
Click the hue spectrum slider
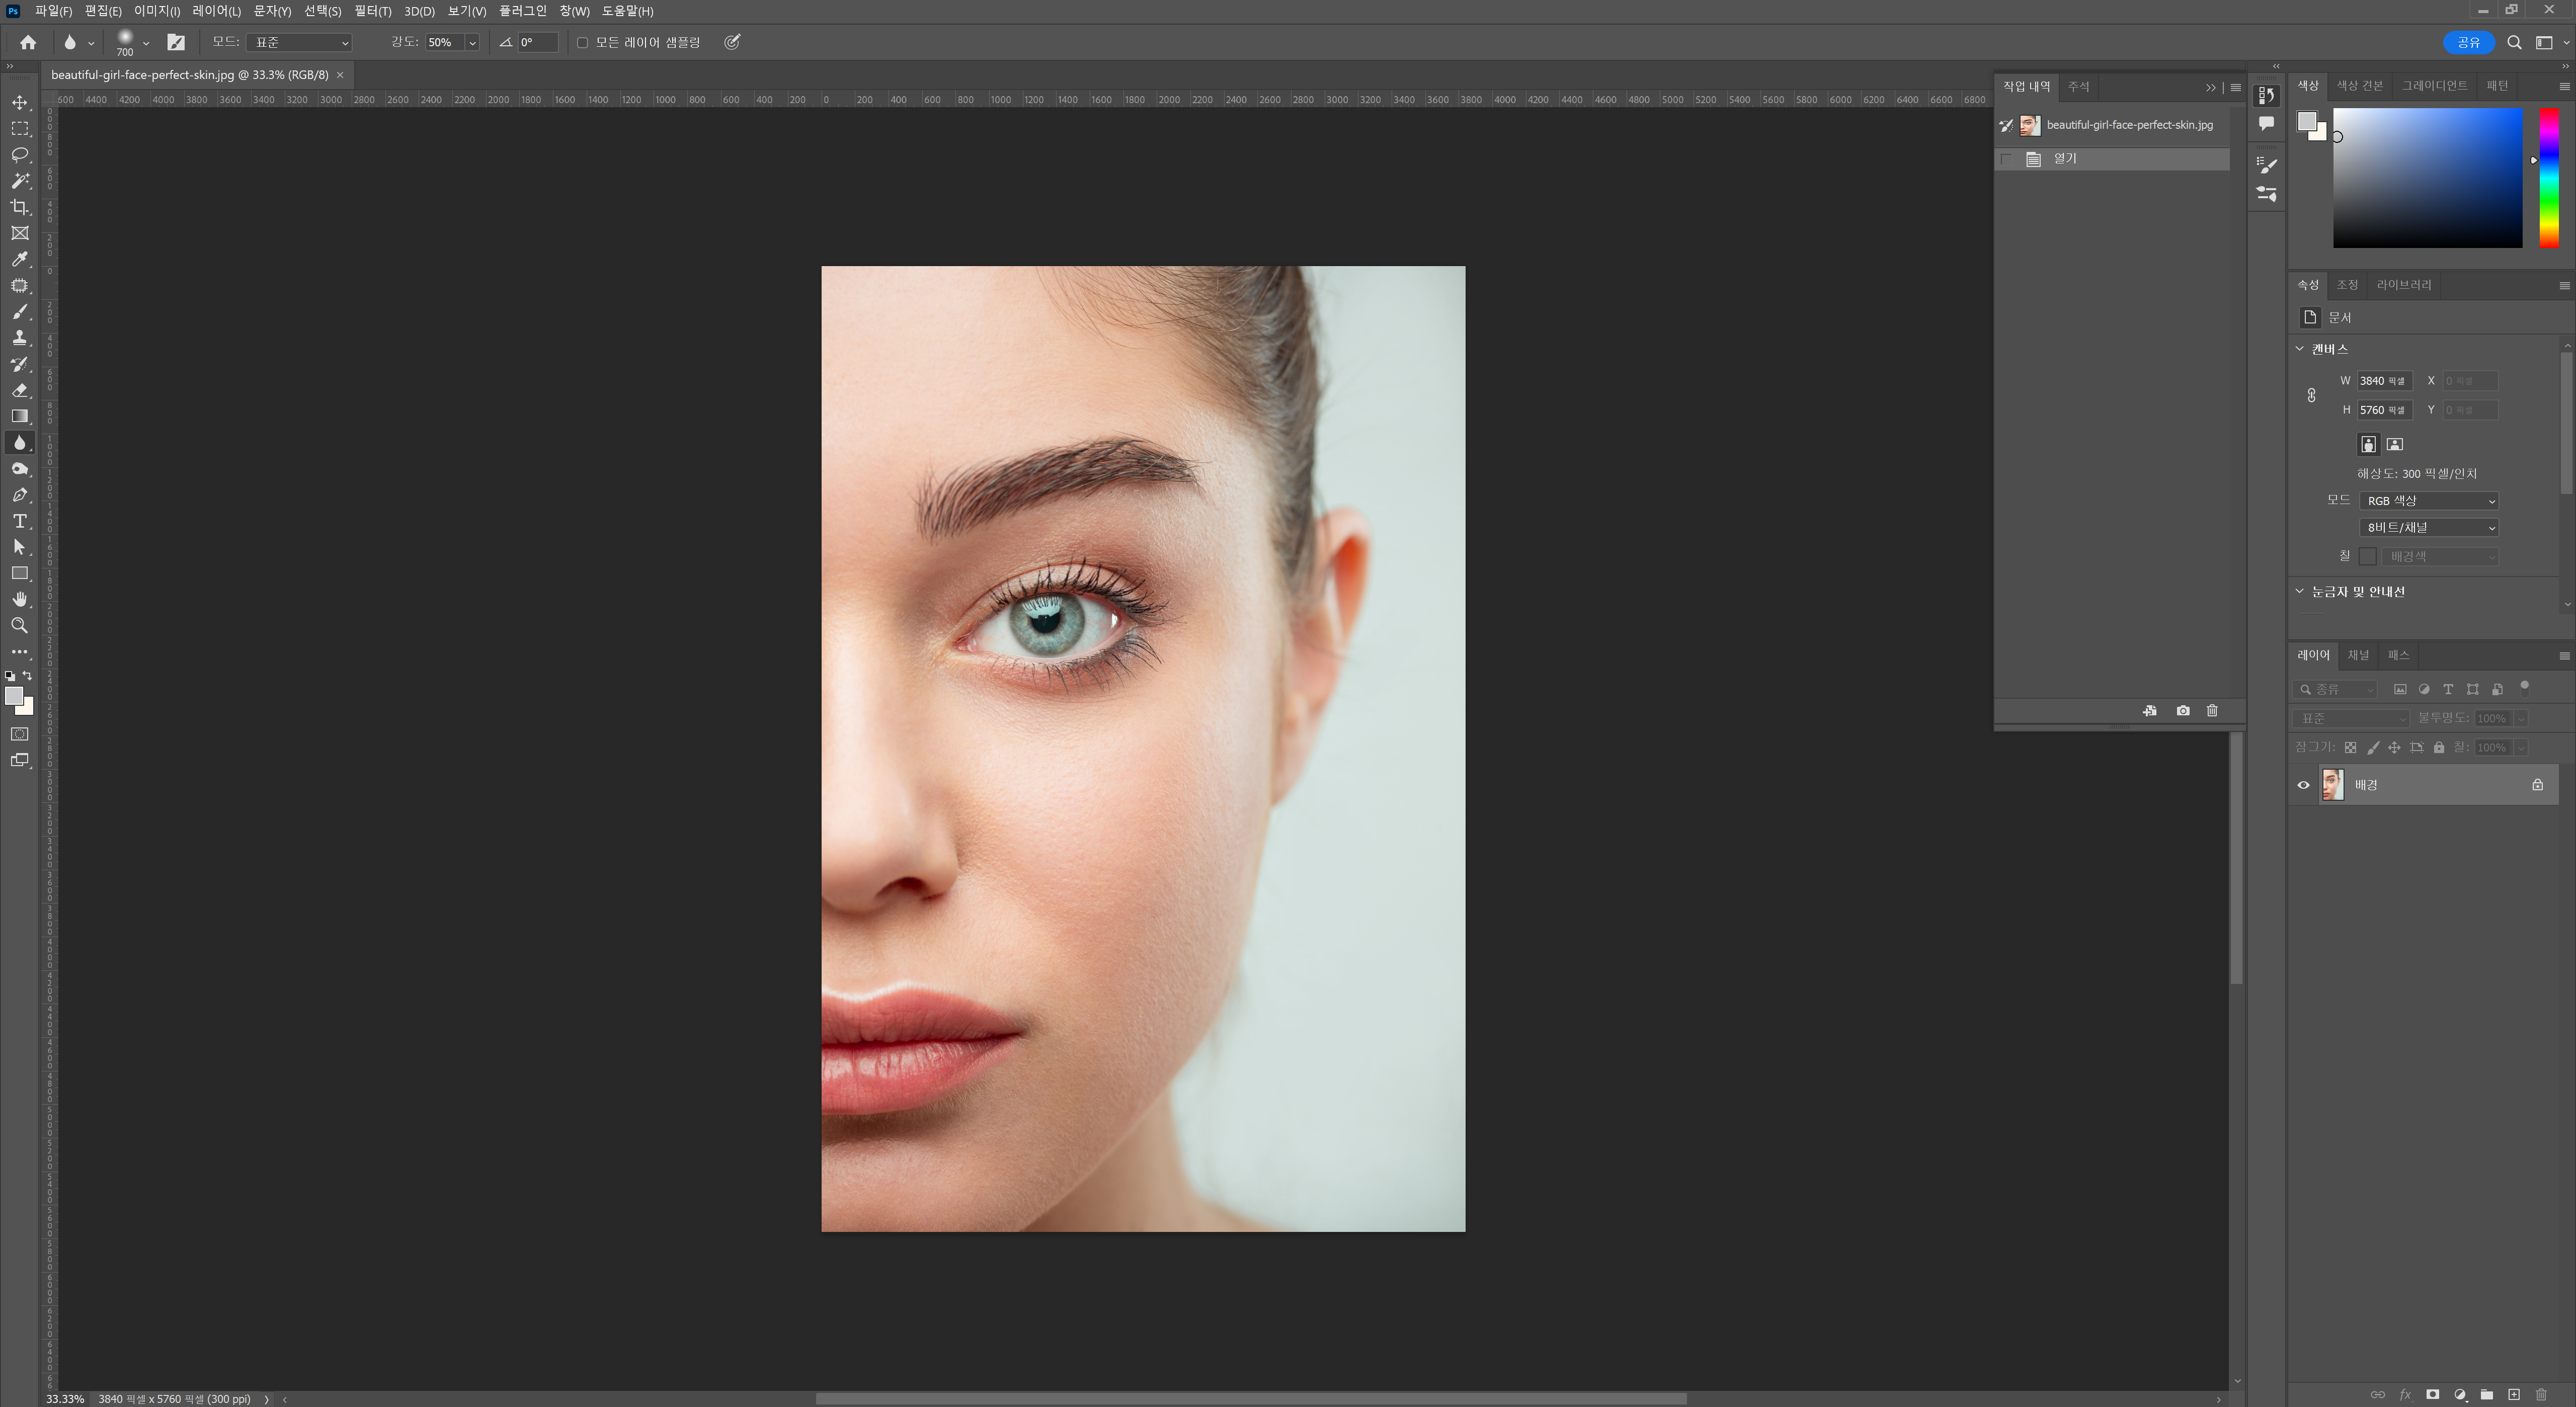click(2549, 178)
